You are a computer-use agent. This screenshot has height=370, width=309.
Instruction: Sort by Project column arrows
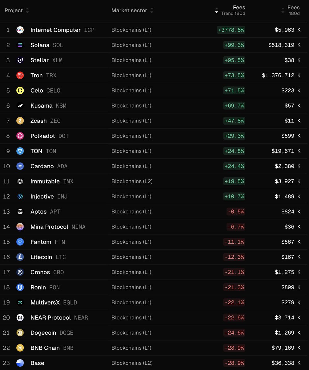[27, 10]
